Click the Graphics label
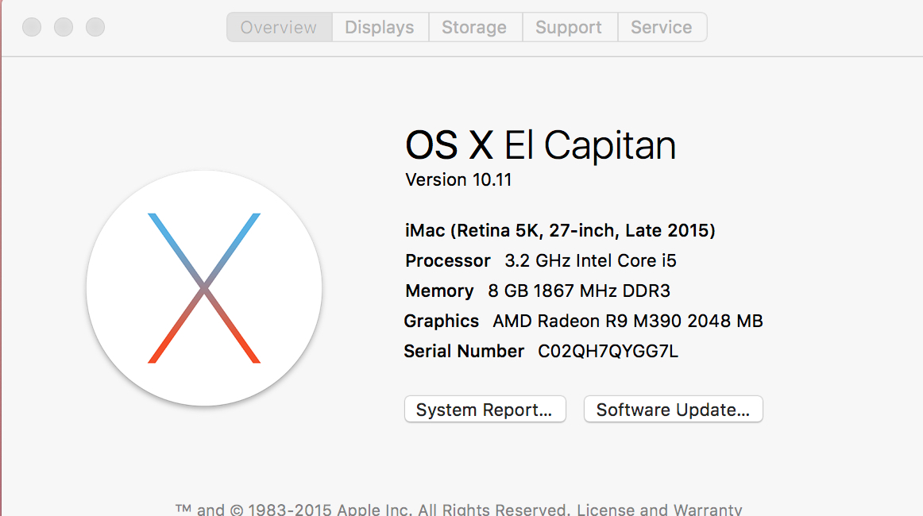 coord(441,321)
